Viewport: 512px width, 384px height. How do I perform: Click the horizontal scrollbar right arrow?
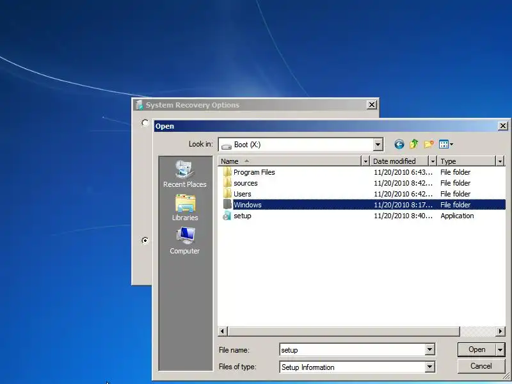tap(500, 331)
